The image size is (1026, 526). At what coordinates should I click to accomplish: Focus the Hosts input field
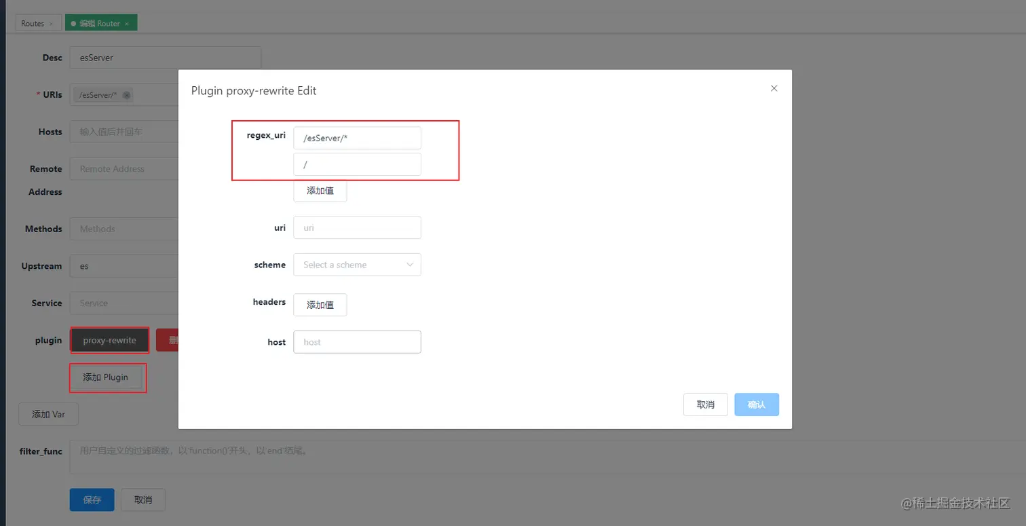coord(124,132)
